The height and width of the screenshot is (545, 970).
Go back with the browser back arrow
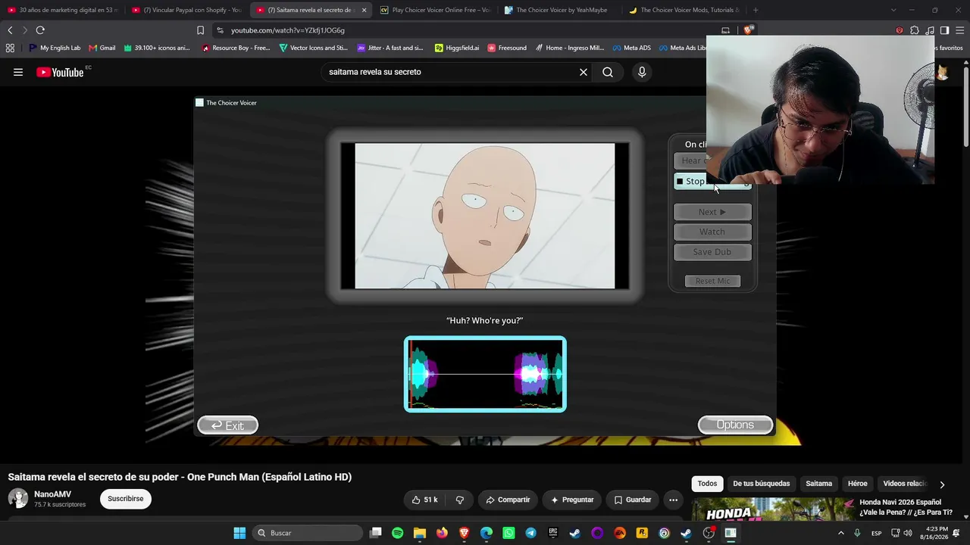[10, 30]
